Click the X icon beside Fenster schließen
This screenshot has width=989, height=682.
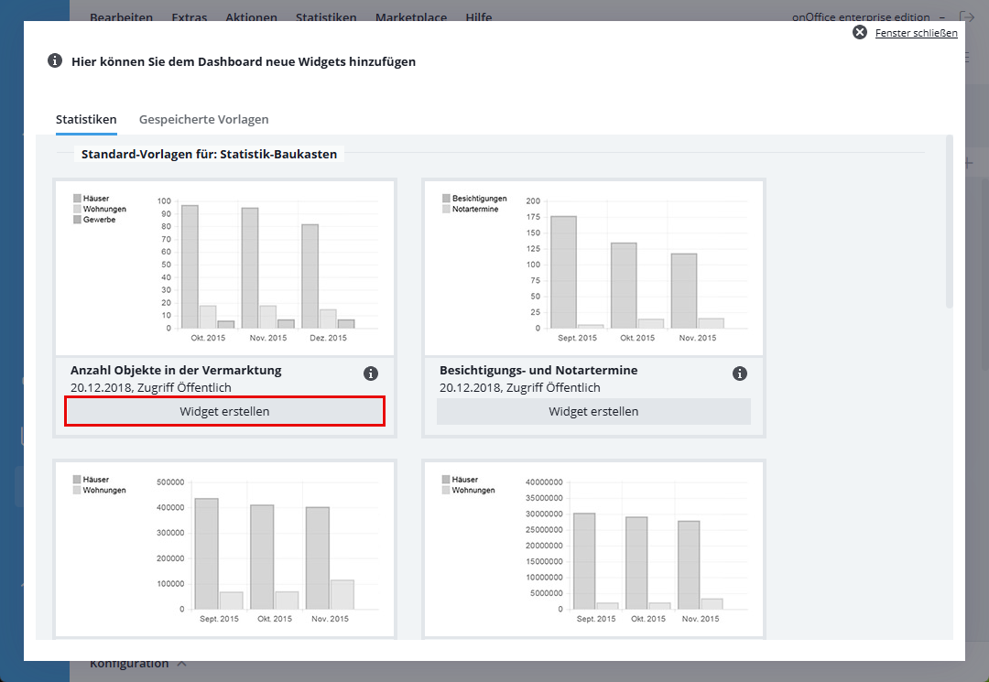coord(859,33)
